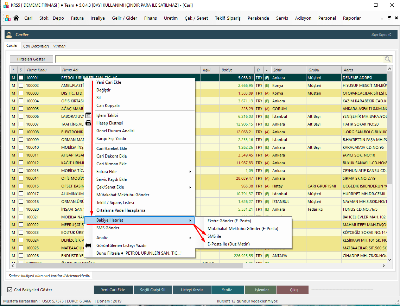Click the Tedarikçi cell in row 100020
This screenshot has width=400, height=306.
(x=323, y=209)
